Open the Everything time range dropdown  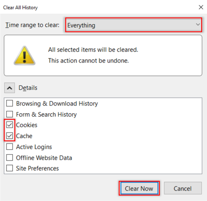pyautogui.click(x=133, y=25)
